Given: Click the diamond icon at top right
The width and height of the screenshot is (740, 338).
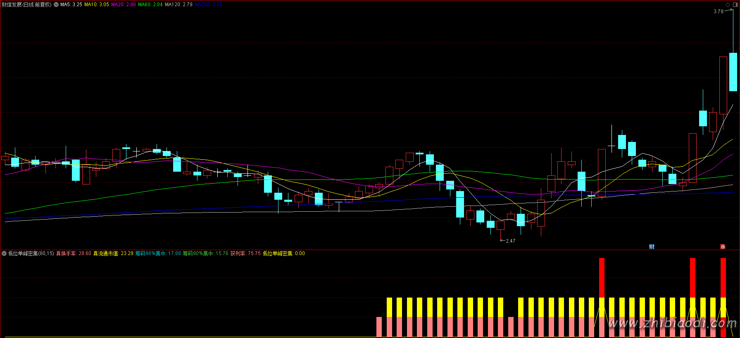Looking at the screenshot, I should tap(728, 5).
